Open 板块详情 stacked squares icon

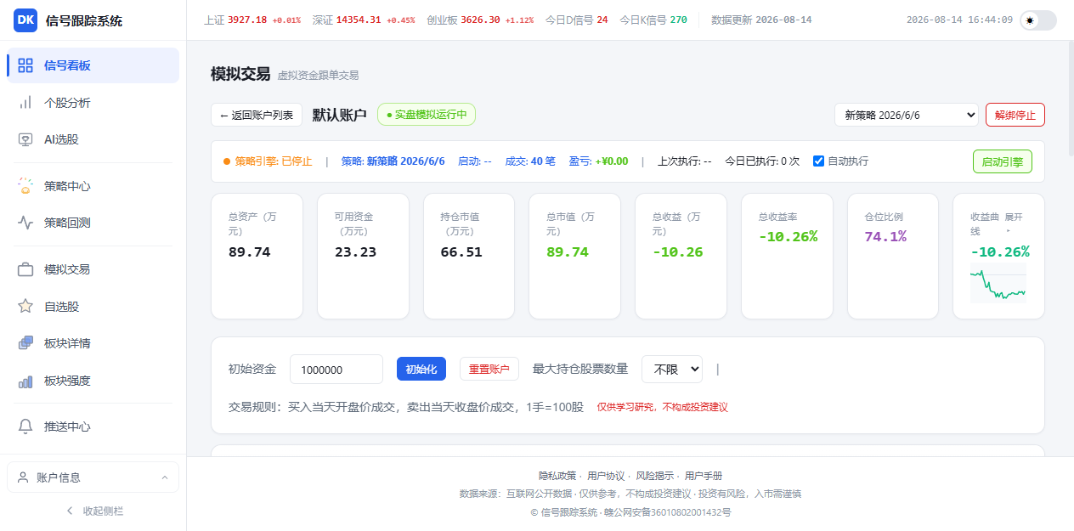coord(25,343)
